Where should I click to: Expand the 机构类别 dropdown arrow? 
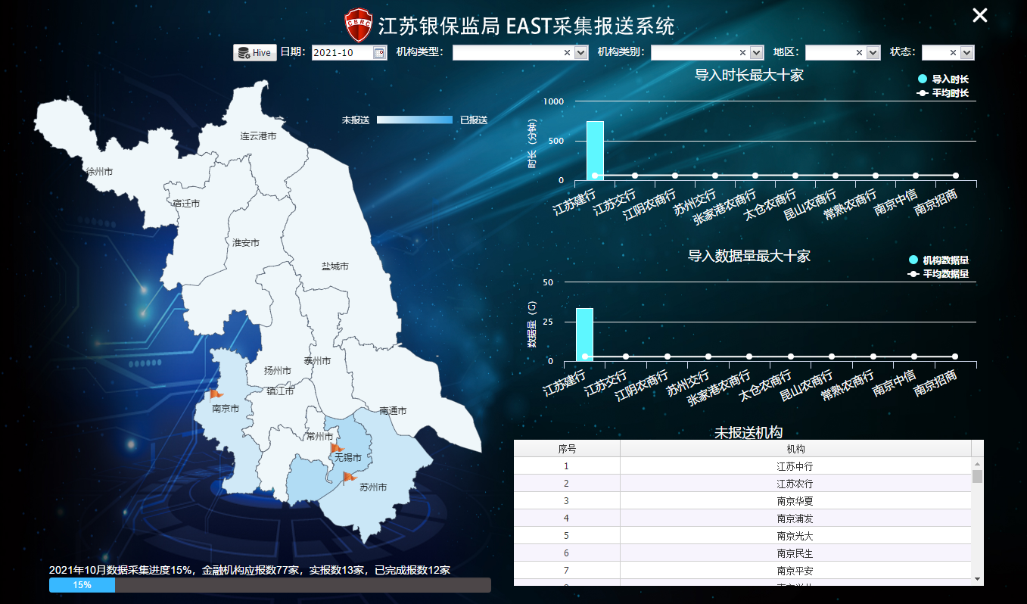pyautogui.click(x=757, y=53)
